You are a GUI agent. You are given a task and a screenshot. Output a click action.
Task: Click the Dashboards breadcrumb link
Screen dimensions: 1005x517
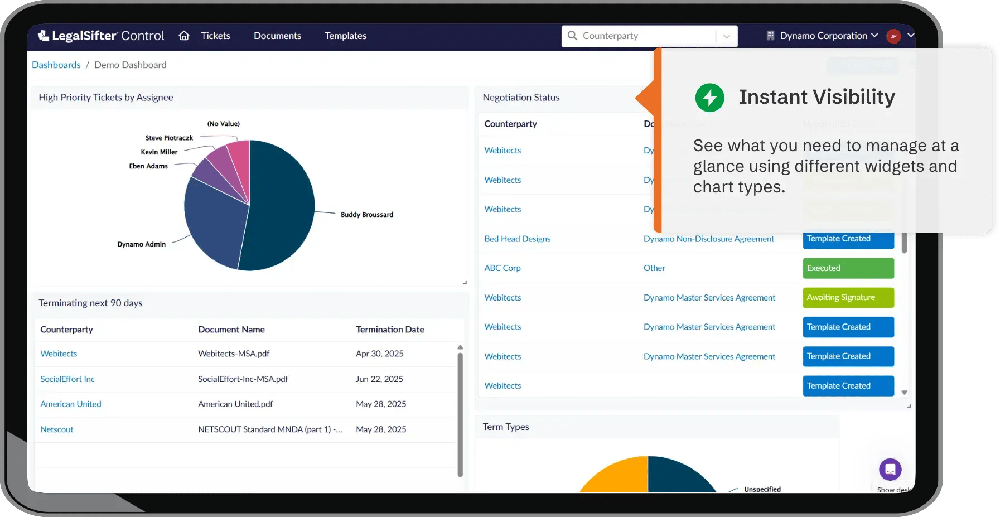point(56,65)
